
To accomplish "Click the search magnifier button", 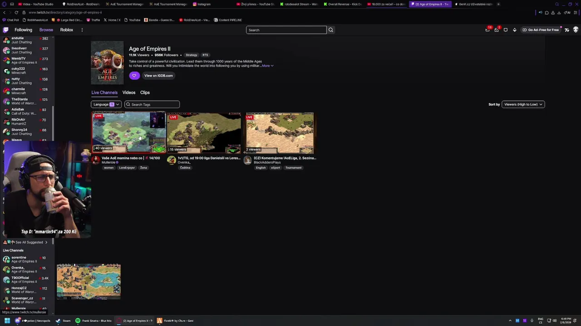I will coord(331,30).
